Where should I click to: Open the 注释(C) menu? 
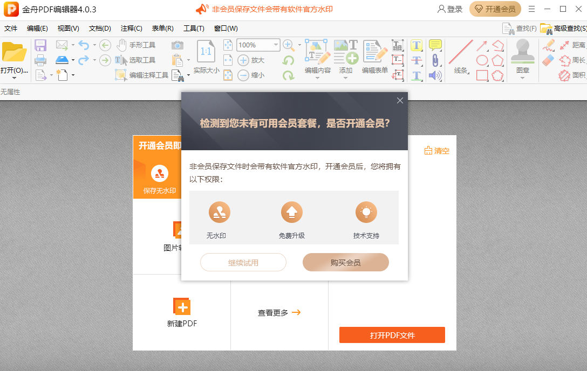(x=131, y=28)
